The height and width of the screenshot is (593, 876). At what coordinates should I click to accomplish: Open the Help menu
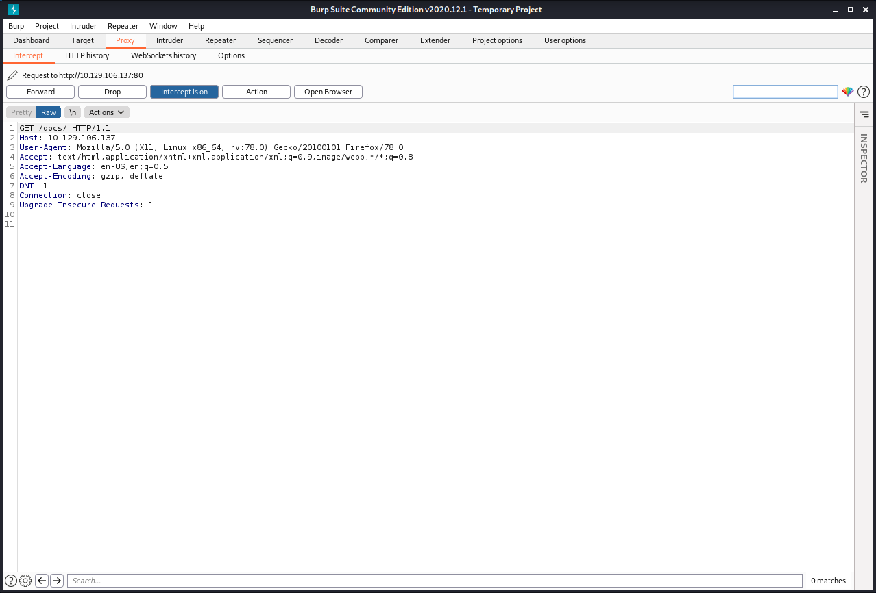(x=196, y=26)
